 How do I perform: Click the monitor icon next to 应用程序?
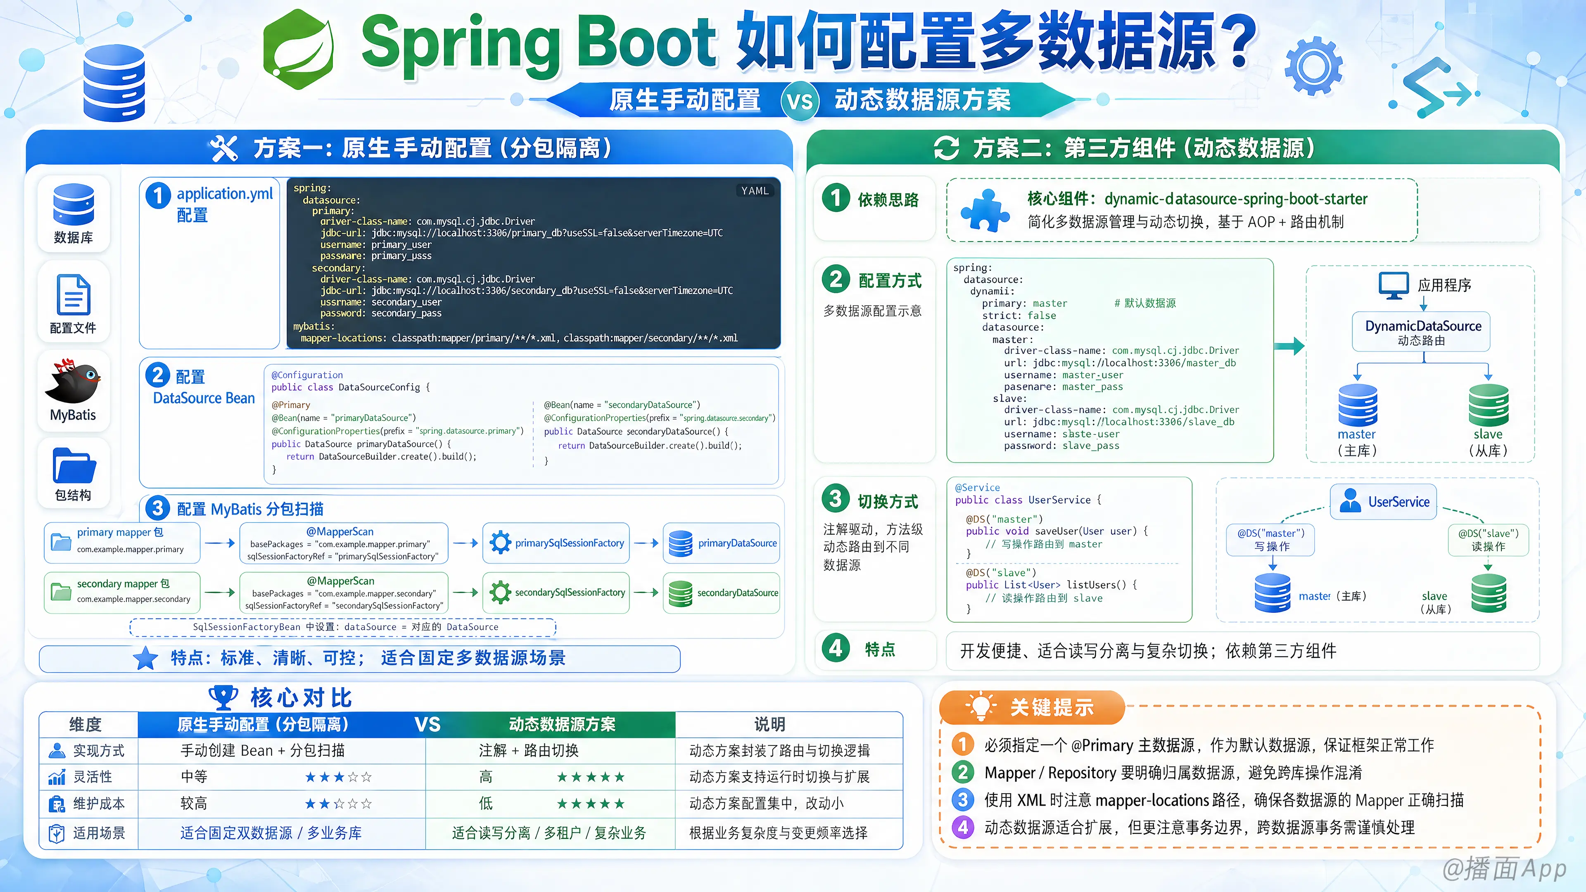1394,286
